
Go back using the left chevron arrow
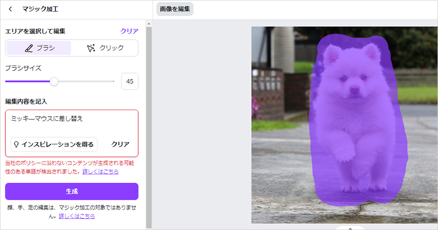(x=10, y=9)
